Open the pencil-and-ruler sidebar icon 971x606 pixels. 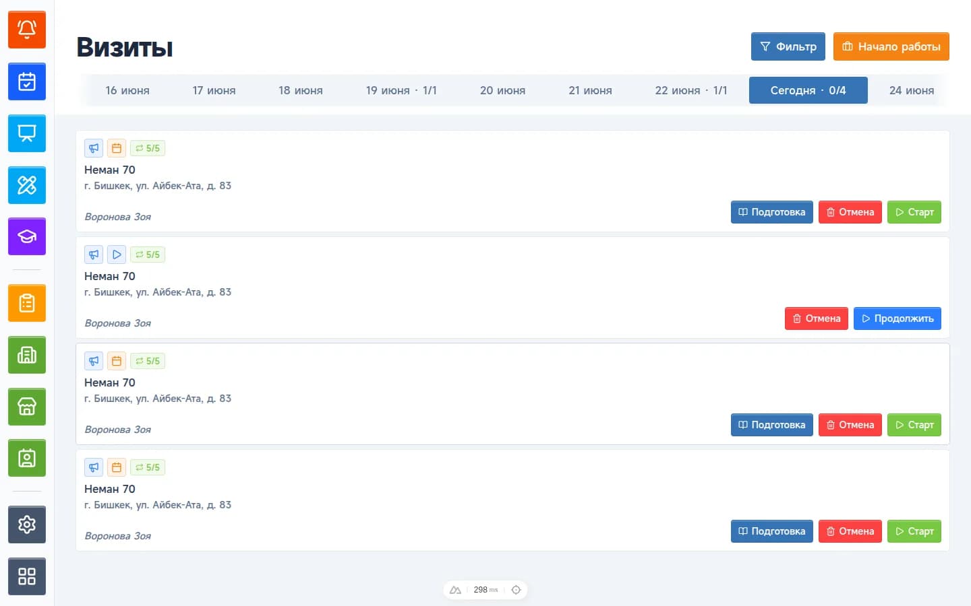point(27,185)
